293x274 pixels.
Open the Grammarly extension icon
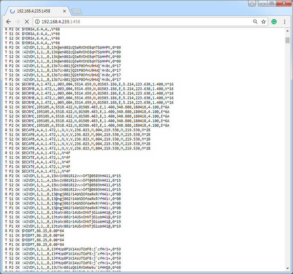pyautogui.click(x=274, y=22)
